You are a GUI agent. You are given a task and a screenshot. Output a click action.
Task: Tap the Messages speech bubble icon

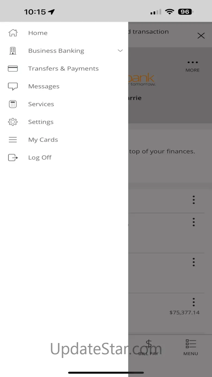[13, 86]
